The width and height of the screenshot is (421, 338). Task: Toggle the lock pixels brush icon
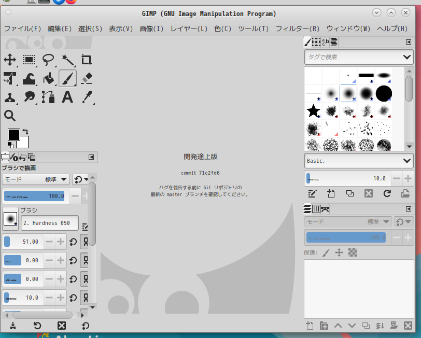pos(325,252)
